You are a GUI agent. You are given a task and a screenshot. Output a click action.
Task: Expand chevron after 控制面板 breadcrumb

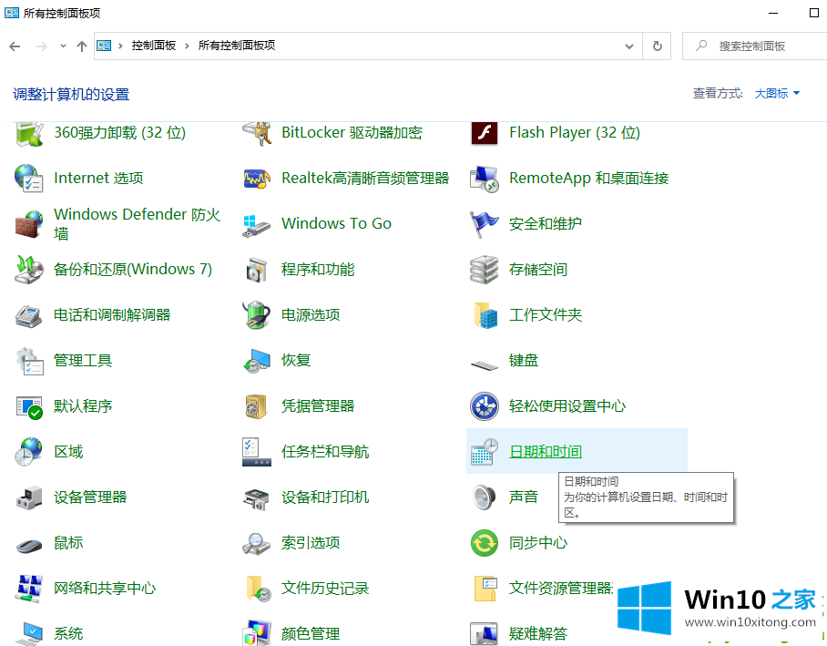click(187, 46)
